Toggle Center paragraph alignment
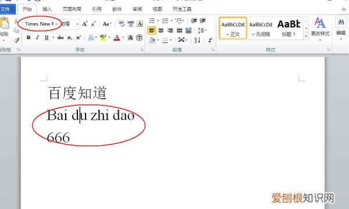Viewport: 349px width, 209px height. click(161, 30)
